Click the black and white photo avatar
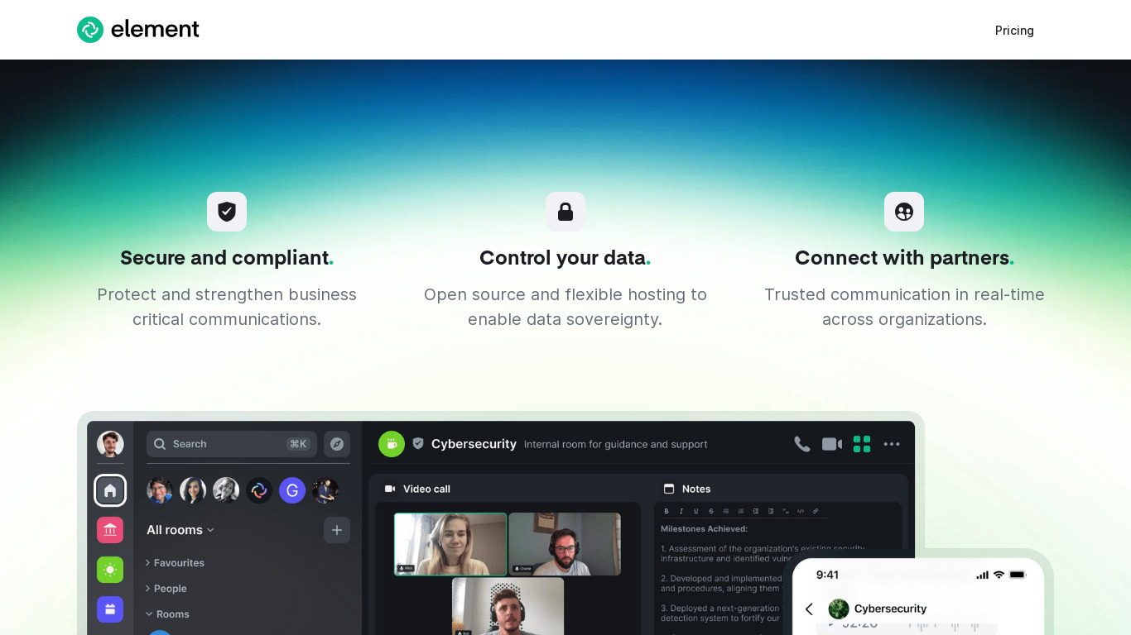Viewport: 1131px width, 635px height. click(x=226, y=490)
